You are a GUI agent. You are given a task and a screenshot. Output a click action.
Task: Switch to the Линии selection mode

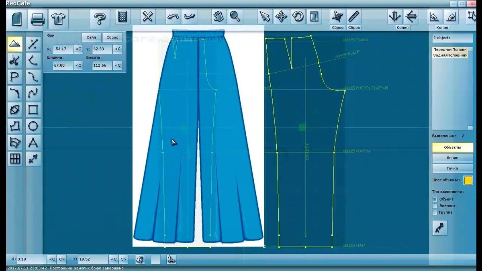453,158
